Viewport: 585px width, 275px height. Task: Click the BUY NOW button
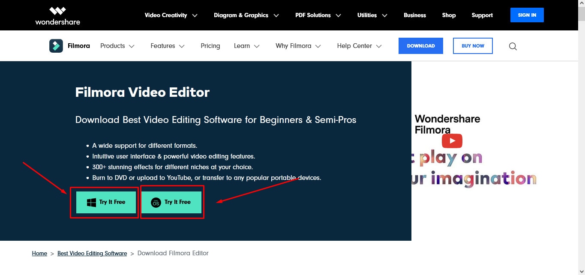pos(472,46)
